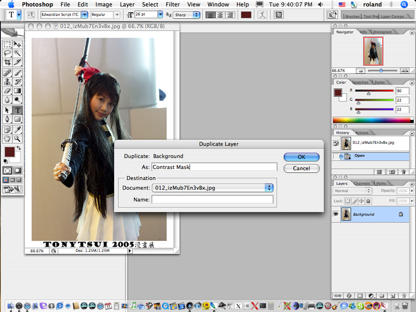Viewport: 416px width, 312px height.
Task: Select the Hand tool
Action: coord(7,139)
